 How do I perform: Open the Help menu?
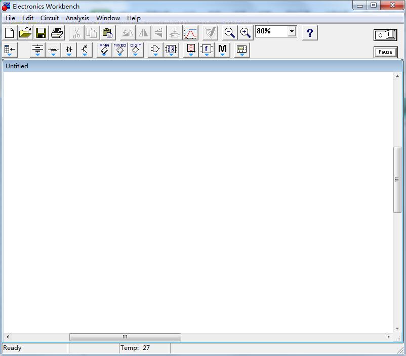click(x=134, y=18)
